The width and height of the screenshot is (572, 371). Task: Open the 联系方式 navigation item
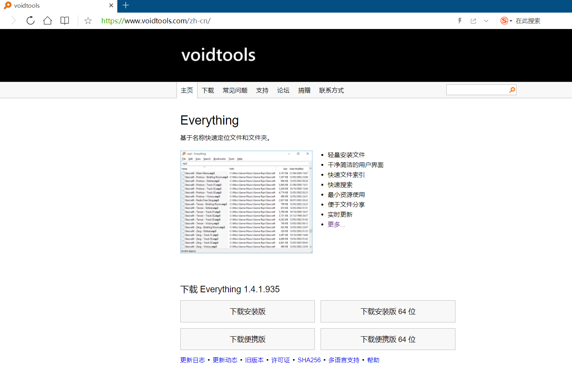pyautogui.click(x=331, y=90)
